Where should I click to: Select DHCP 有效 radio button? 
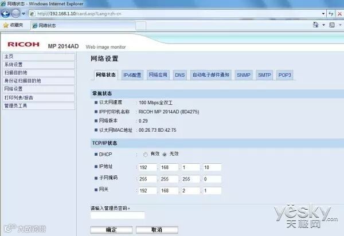coord(145,155)
